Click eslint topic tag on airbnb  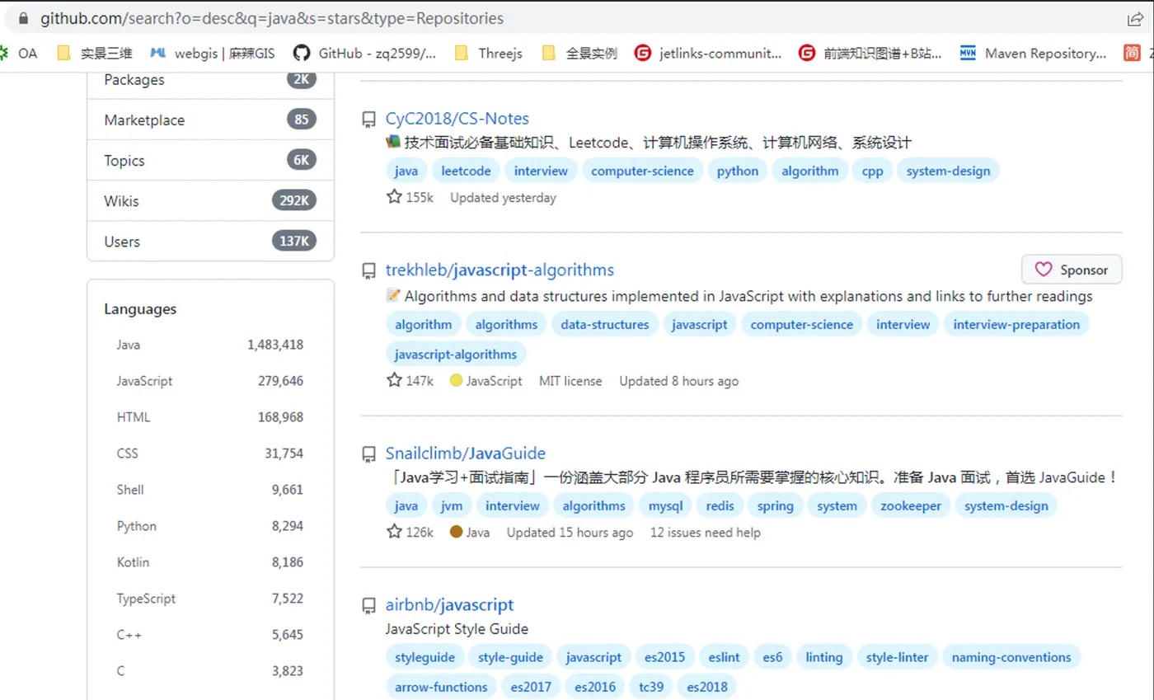click(725, 658)
